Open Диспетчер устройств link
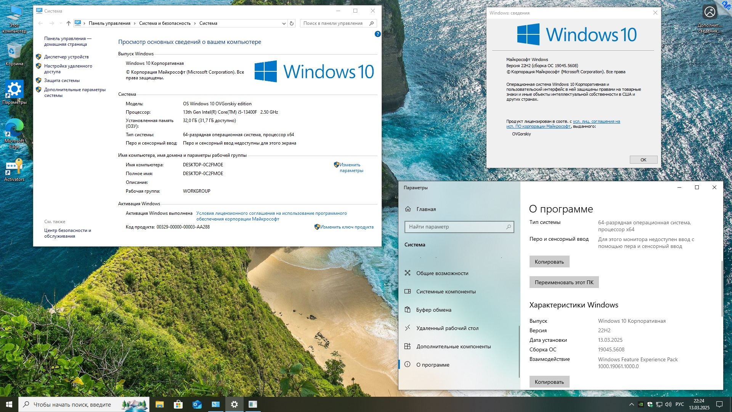 tap(66, 57)
